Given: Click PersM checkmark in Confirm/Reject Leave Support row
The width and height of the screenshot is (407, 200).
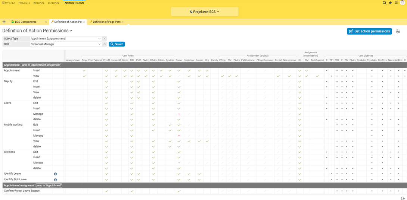Looking at the screenshot, I should pos(106,191).
